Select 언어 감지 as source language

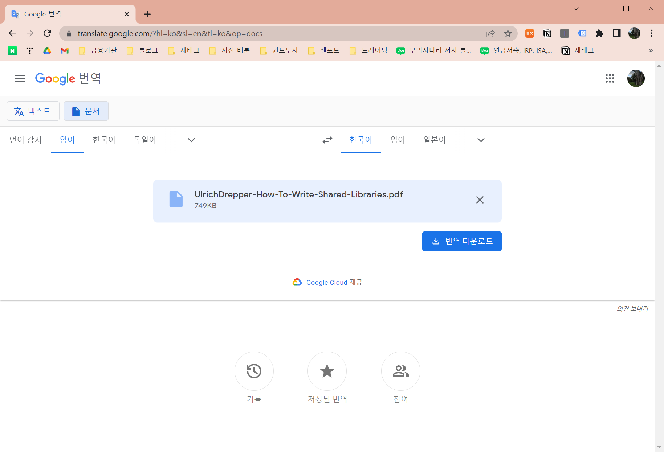click(x=26, y=140)
